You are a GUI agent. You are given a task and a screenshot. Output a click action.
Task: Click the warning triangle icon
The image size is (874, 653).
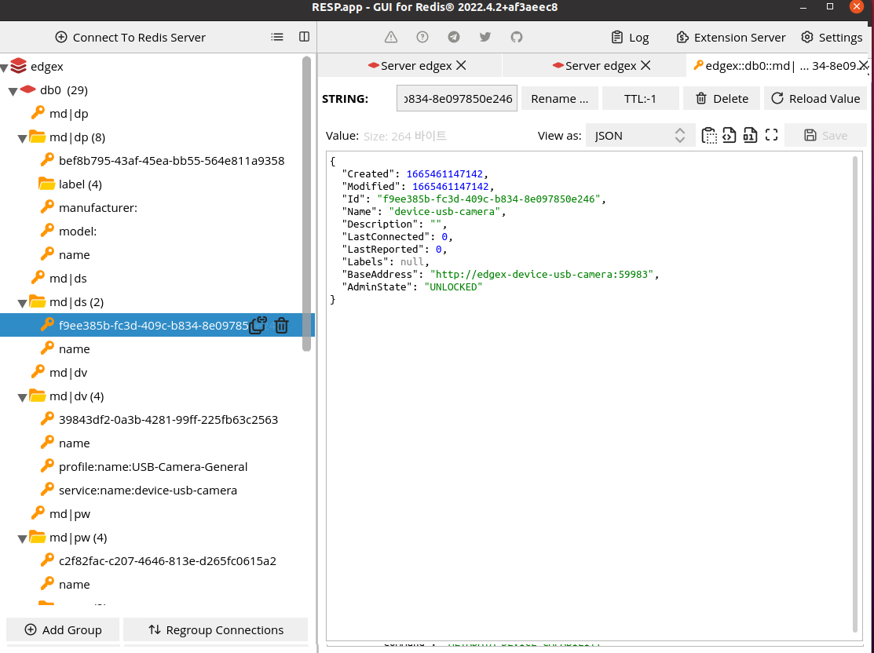click(390, 36)
